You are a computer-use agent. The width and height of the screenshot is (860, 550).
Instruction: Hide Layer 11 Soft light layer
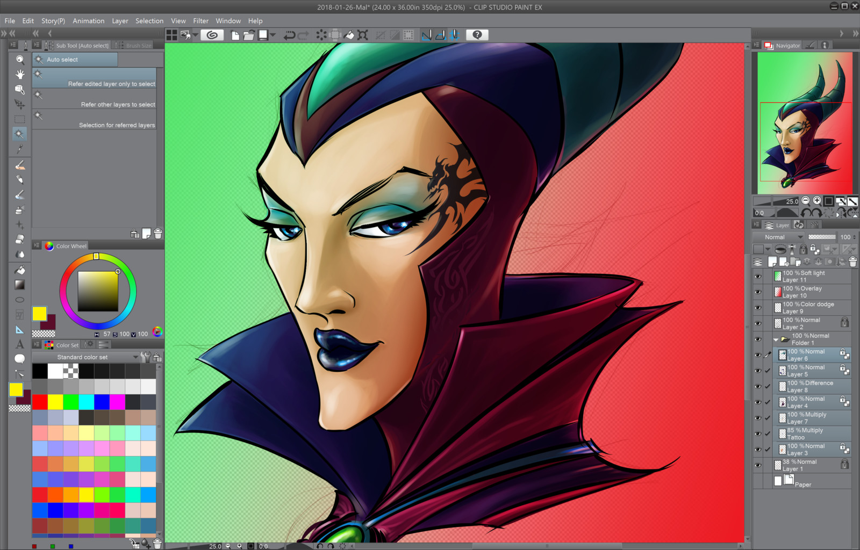pyautogui.click(x=758, y=277)
